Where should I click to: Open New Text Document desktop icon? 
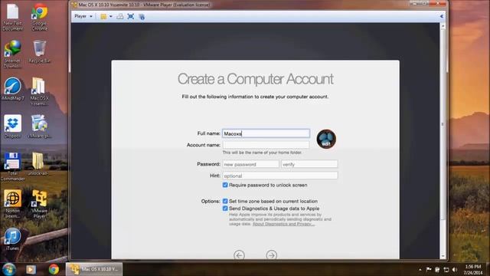[x=12, y=17]
